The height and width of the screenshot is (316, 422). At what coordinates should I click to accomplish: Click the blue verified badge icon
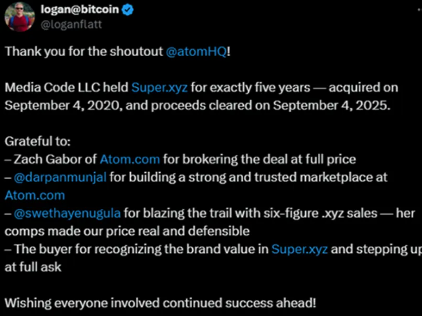pyautogui.click(x=128, y=10)
